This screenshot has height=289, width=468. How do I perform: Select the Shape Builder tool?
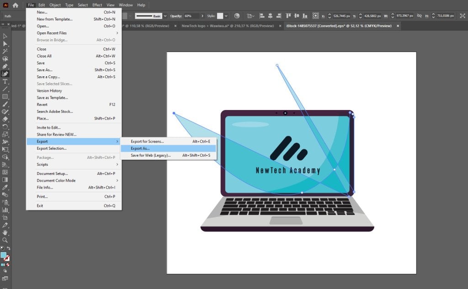pos(5,157)
